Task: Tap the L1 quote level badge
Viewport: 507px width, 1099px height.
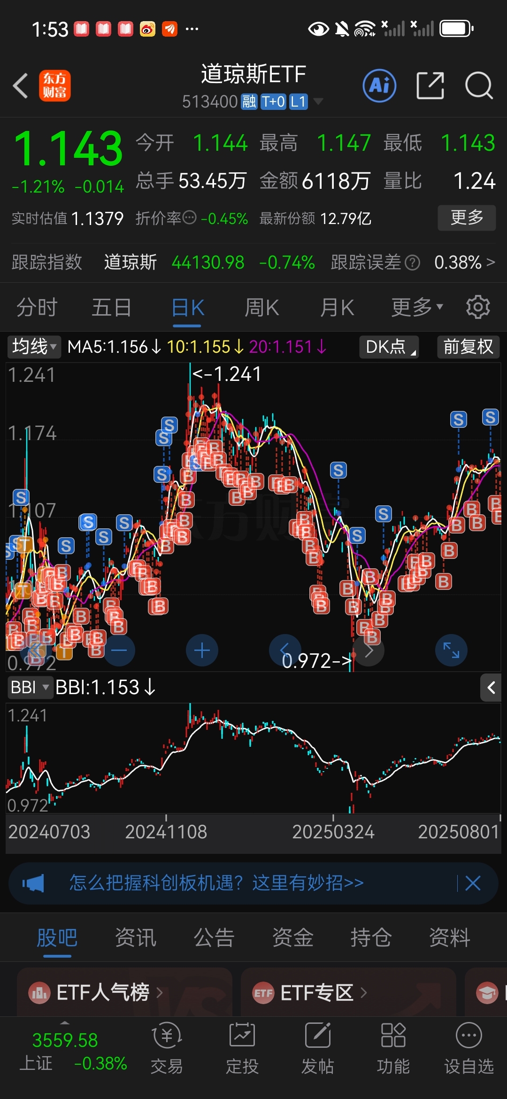Action: [298, 101]
